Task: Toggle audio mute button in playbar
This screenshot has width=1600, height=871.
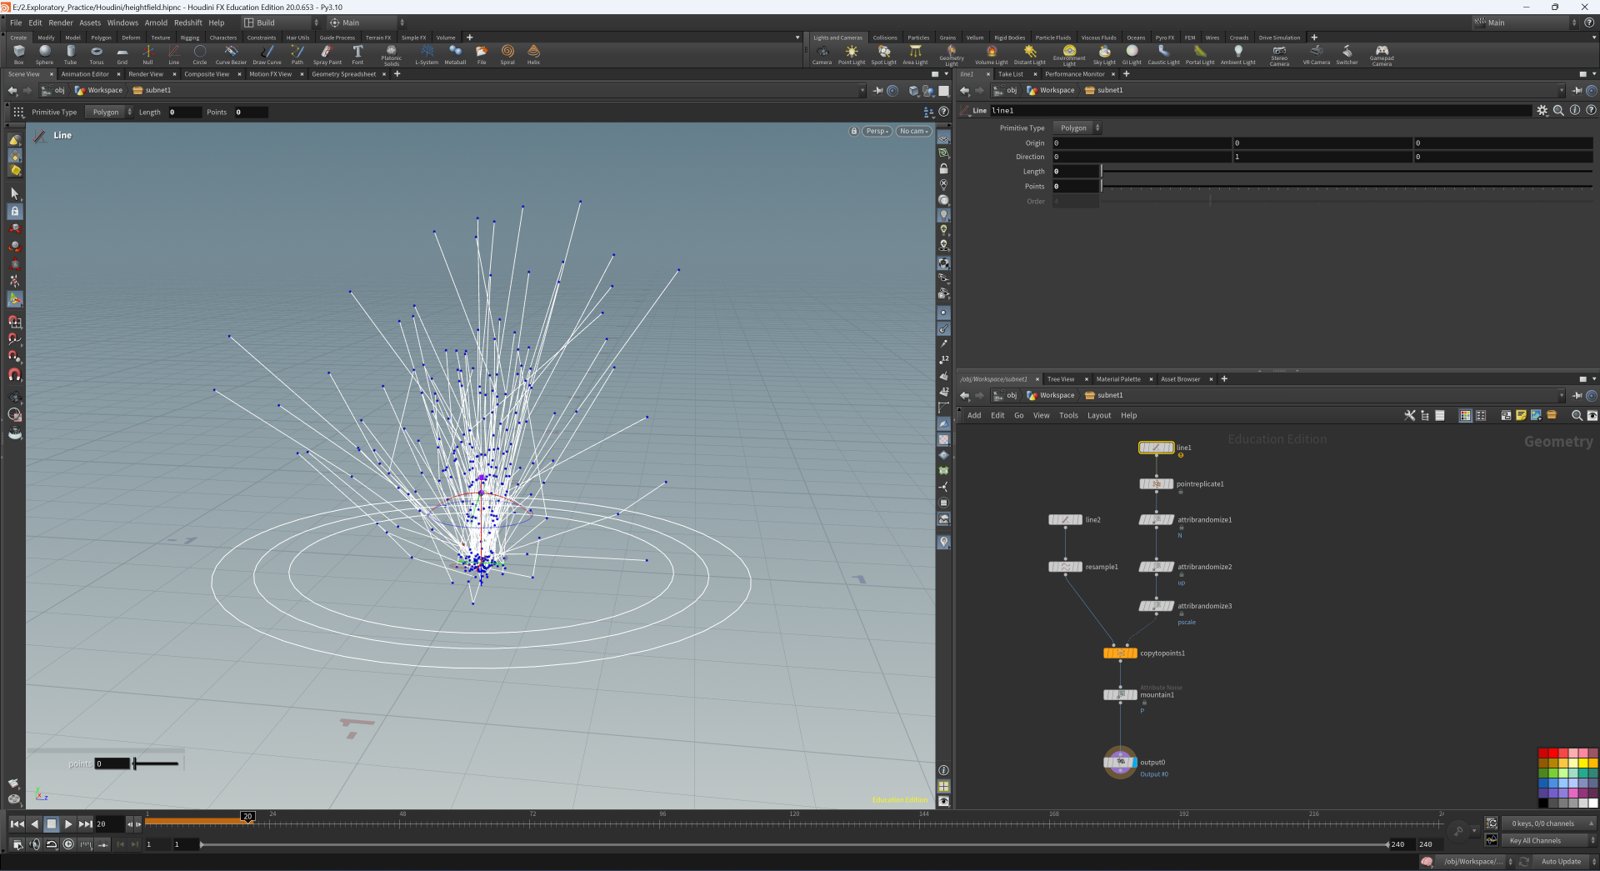Action: point(34,844)
